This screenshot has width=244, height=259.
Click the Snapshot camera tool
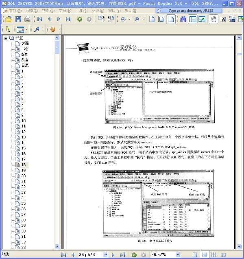pyautogui.click(x=232, y=19)
